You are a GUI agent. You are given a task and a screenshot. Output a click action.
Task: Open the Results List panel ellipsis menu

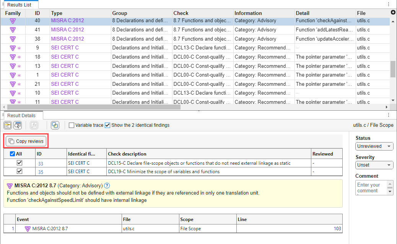tap(389, 4)
